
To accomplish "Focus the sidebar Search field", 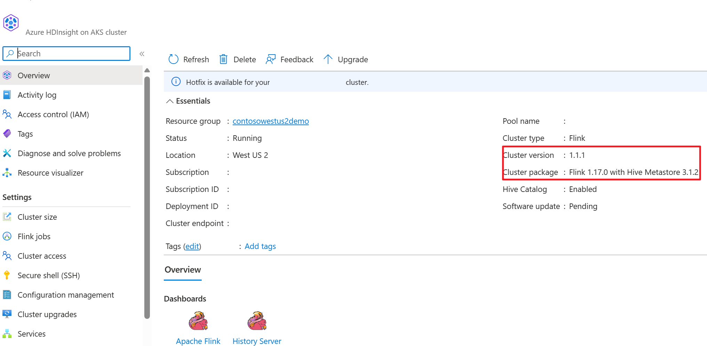I will pyautogui.click(x=66, y=54).
